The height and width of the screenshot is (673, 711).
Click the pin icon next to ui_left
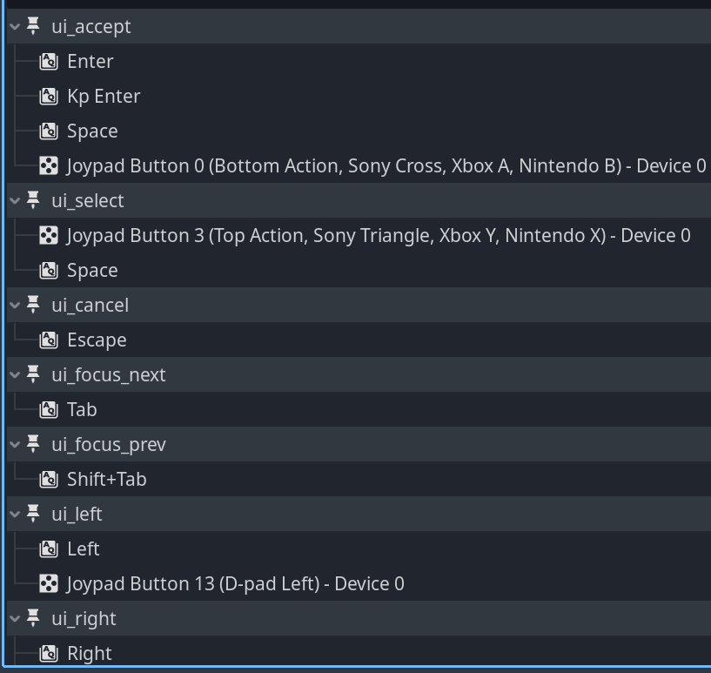point(31,514)
